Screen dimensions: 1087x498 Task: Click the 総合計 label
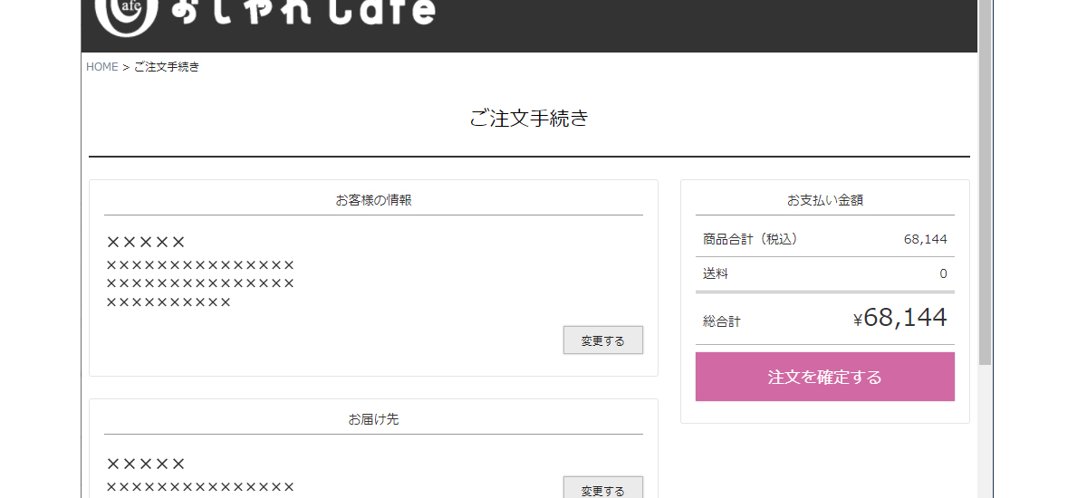click(x=721, y=321)
